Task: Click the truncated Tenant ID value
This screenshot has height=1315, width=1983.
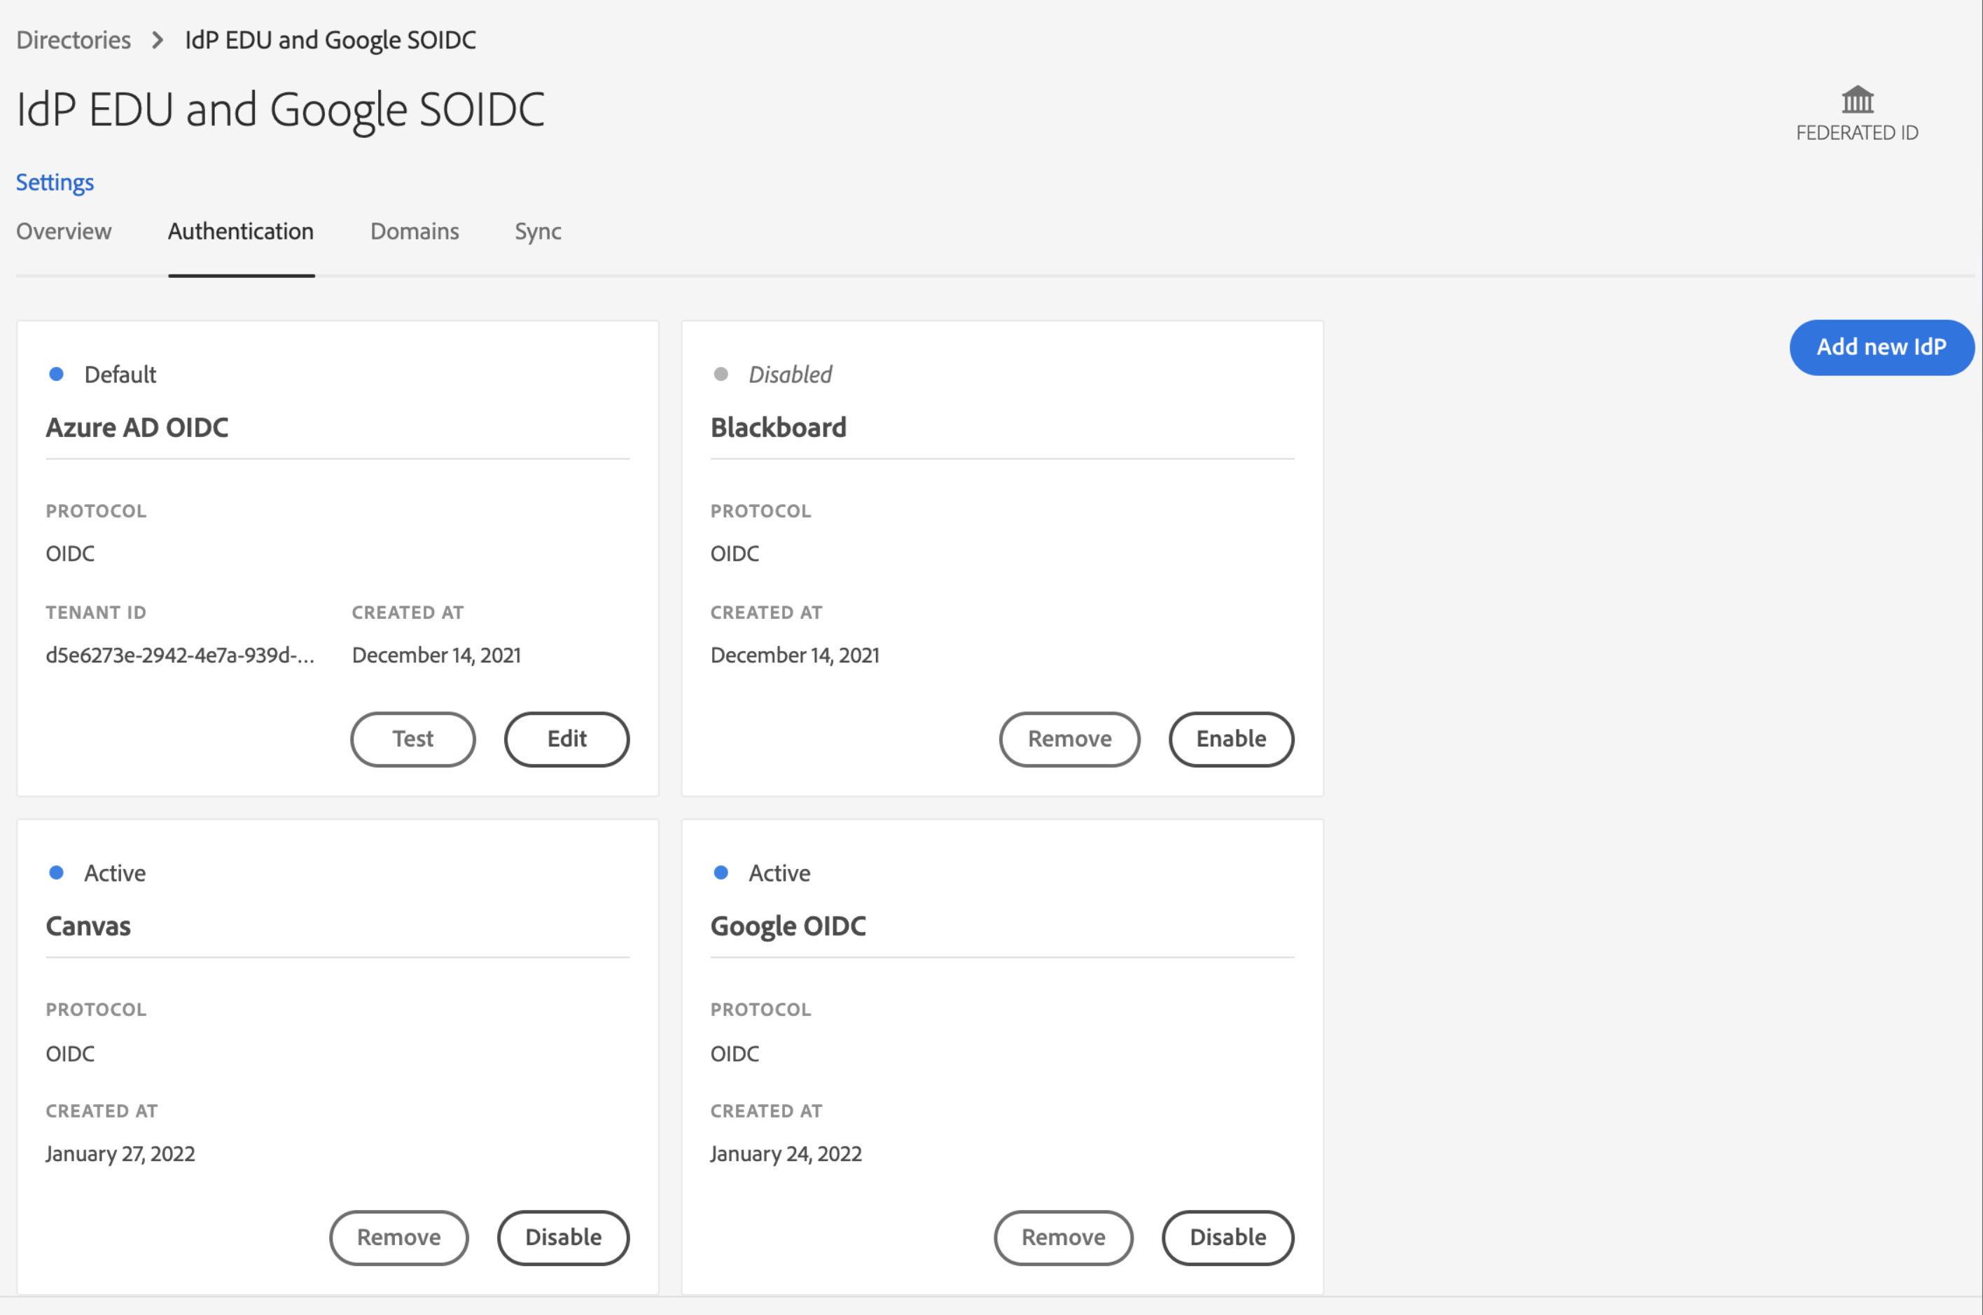Action: (x=179, y=655)
